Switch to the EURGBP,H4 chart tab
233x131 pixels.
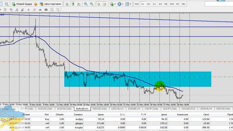(134, 109)
